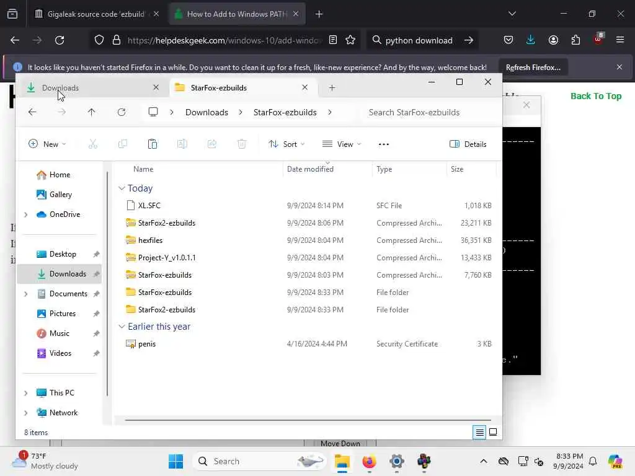Open the See more ellipsis menu

pos(383,144)
